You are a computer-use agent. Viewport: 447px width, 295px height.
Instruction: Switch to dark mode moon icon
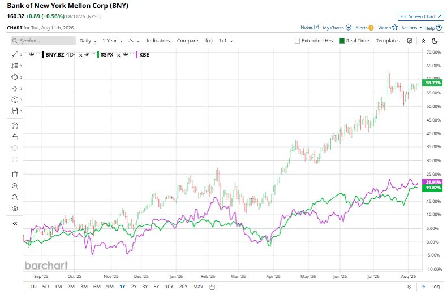tap(435, 41)
